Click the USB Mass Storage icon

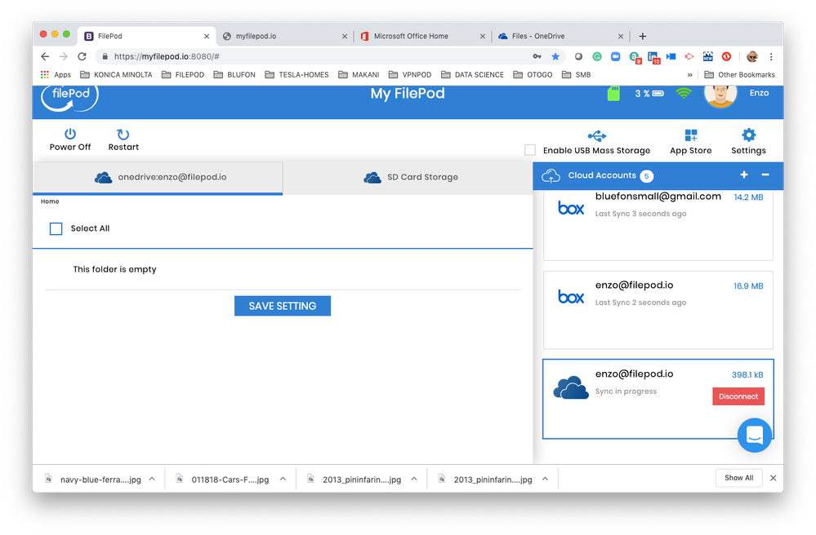pyautogui.click(x=597, y=136)
